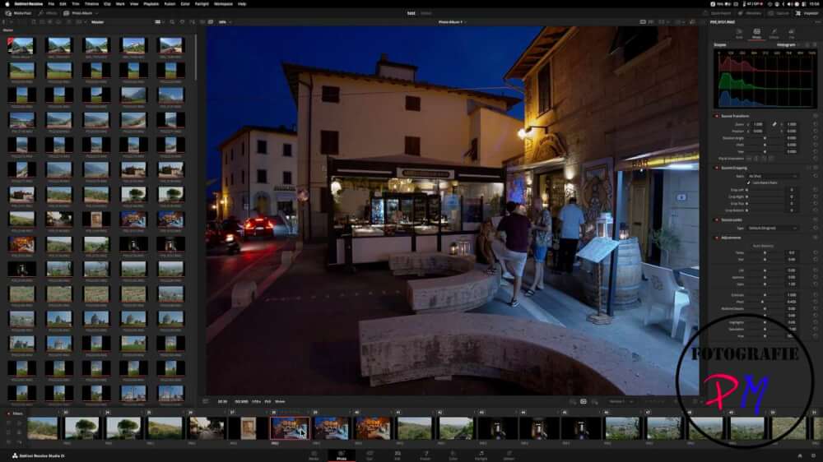
Task: Open the viewer zoom percentage dropdown
Action: [x=225, y=22]
